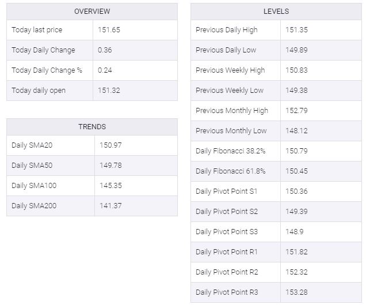Click the Previous Weekly Low label
Screen dimensions: 366x308
tap(230, 91)
